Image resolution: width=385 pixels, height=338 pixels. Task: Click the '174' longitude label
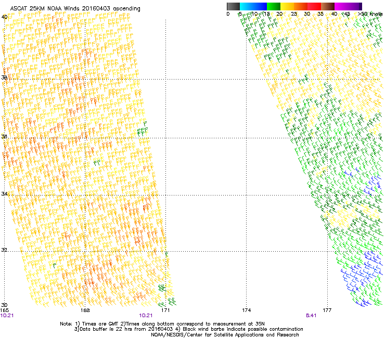pyautogui.click(x=246, y=310)
